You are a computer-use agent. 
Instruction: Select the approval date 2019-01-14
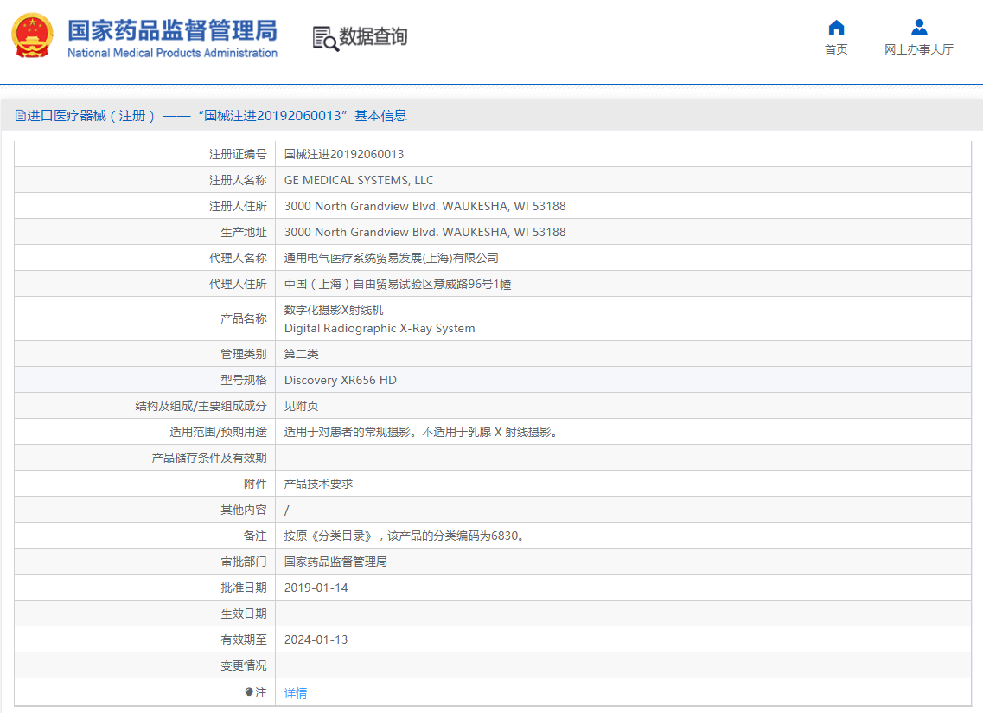point(316,588)
